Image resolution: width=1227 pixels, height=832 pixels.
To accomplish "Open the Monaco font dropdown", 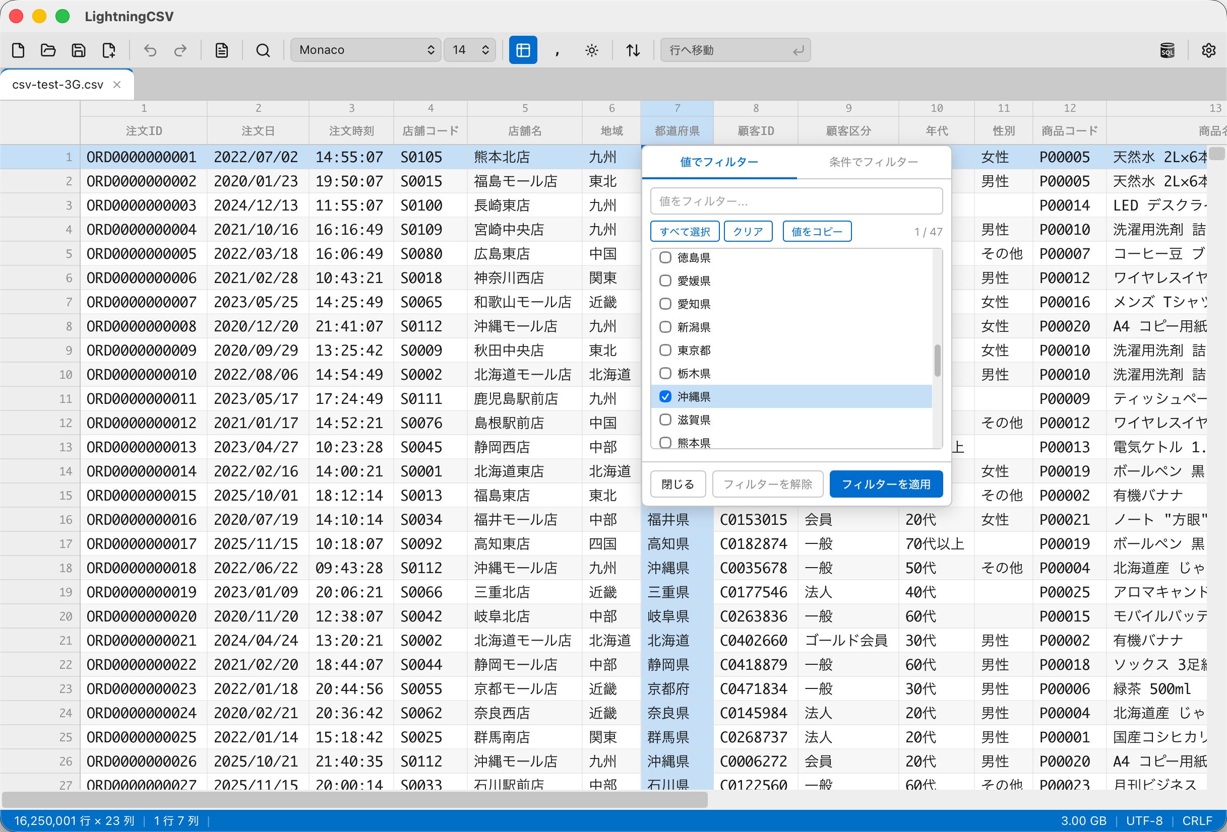I will (x=366, y=50).
